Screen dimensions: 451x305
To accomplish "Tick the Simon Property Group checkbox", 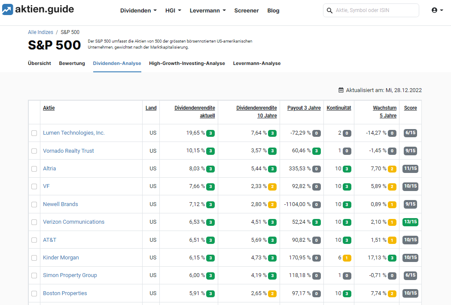I will point(34,276).
